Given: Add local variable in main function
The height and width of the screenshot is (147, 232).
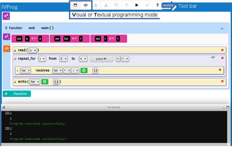Looking at the screenshot, I should click(6, 37).
